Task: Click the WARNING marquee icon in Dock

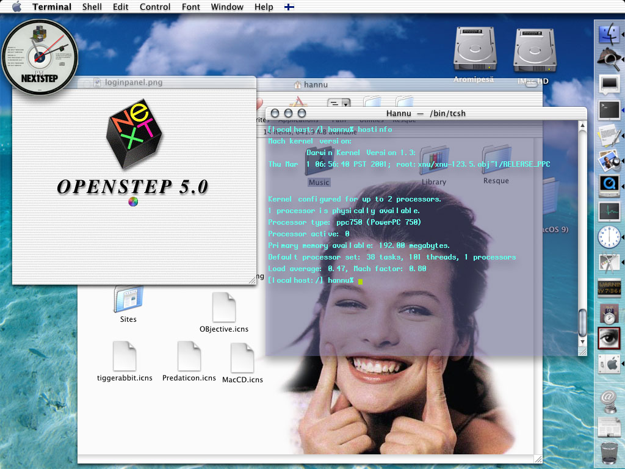Action: click(x=609, y=288)
